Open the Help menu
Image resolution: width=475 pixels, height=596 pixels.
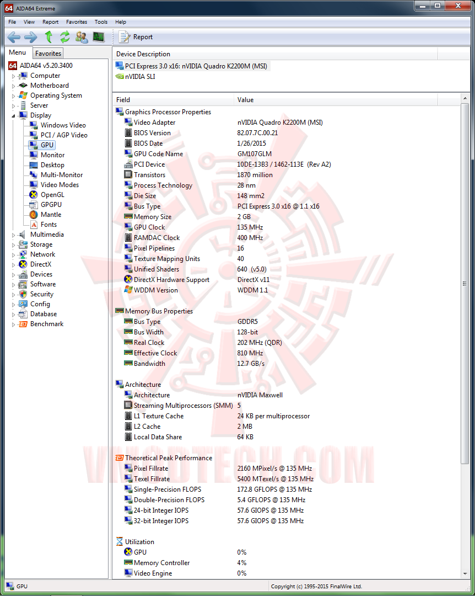(x=121, y=22)
